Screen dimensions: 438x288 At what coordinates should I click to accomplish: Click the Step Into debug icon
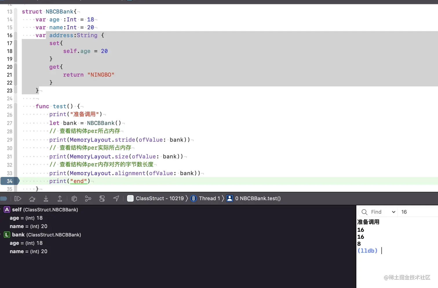coord(46,199)
